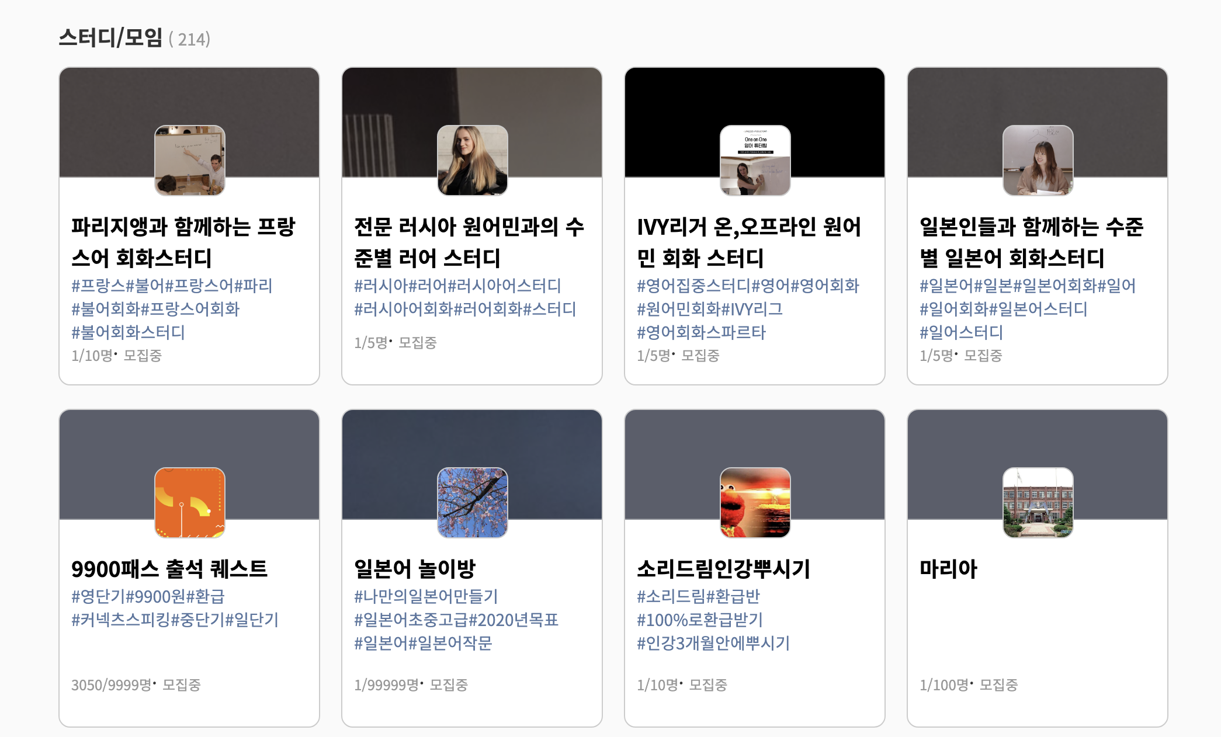Open the cherry blossom thumbnail image

click(x=472, y=502)
